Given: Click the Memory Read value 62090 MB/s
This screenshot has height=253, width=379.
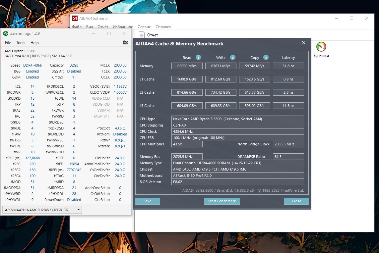Looking at the screenshot, I should coord(187,66).
